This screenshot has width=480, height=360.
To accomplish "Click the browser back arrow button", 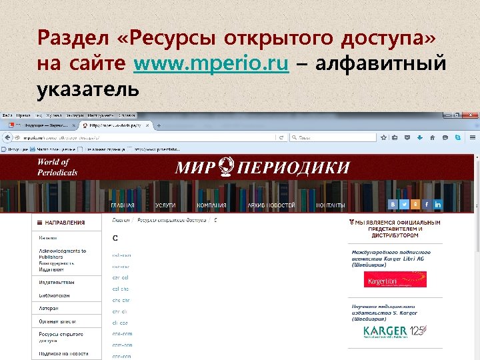I will 7,137.
